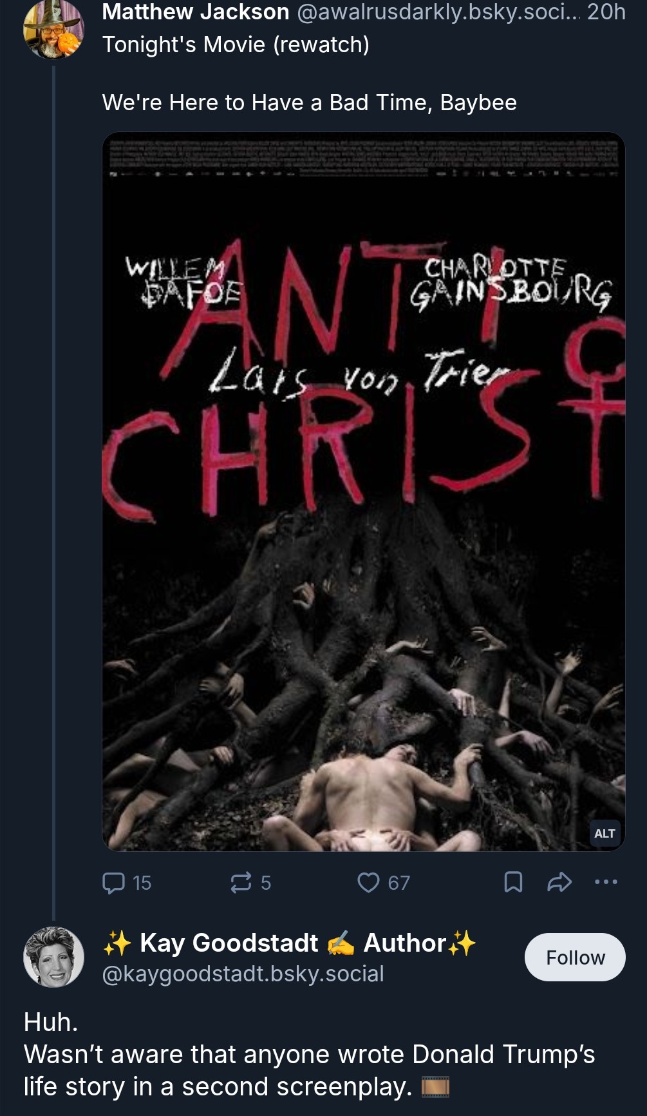The image size is (647, 1116).
Task: Open the three-dot more options menu
Action: 606,882
